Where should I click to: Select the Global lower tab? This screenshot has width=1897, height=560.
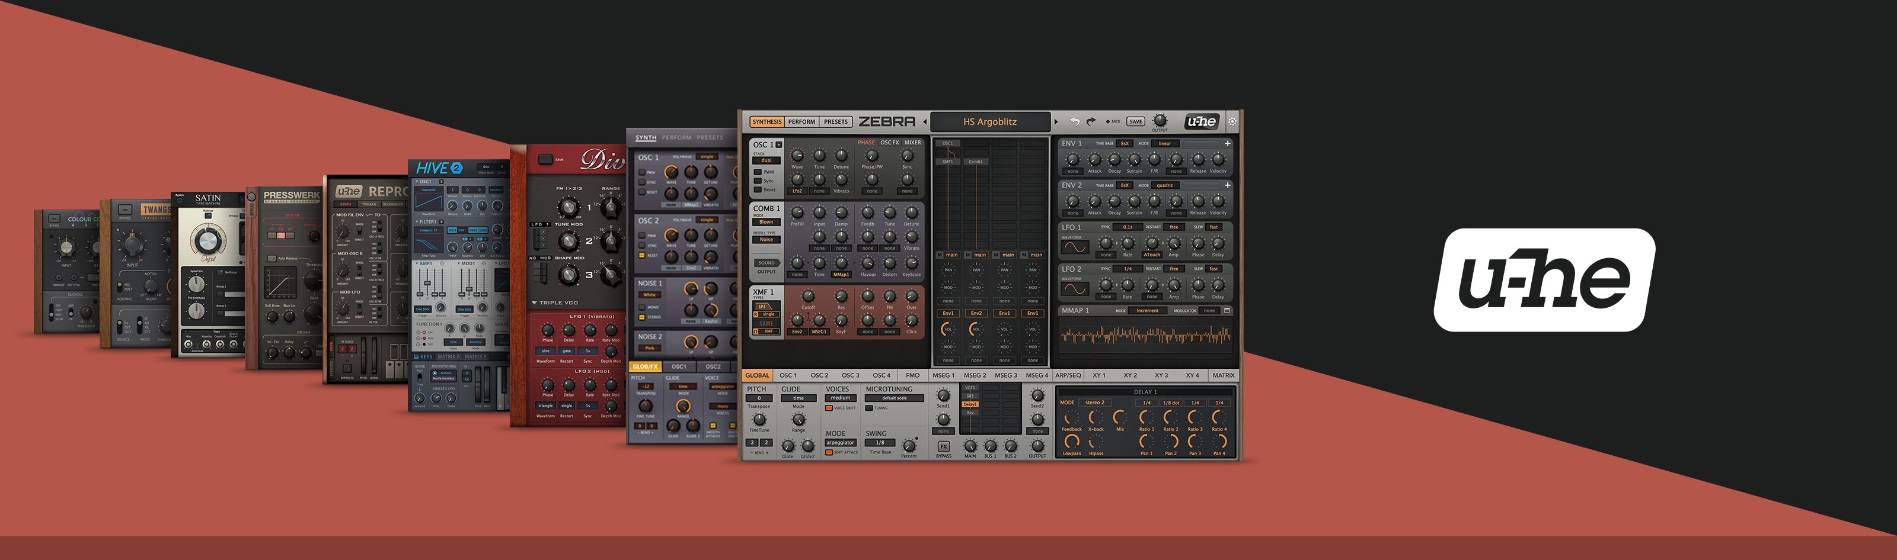757,375
